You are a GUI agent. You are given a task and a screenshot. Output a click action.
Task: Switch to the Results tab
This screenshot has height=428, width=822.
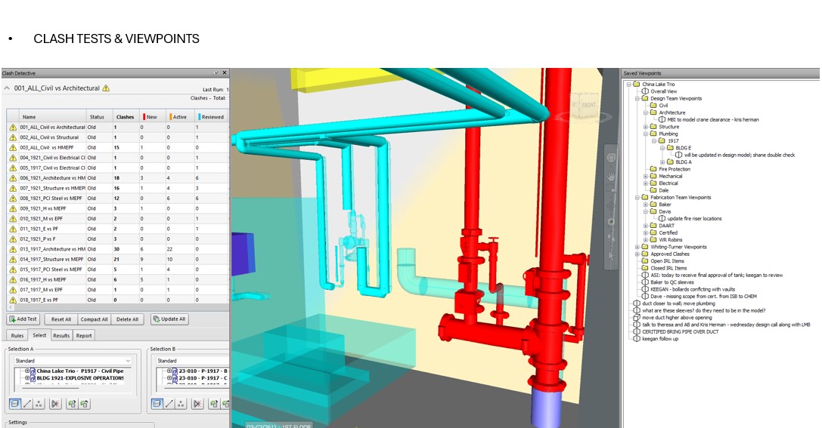[x=61, y=335]
